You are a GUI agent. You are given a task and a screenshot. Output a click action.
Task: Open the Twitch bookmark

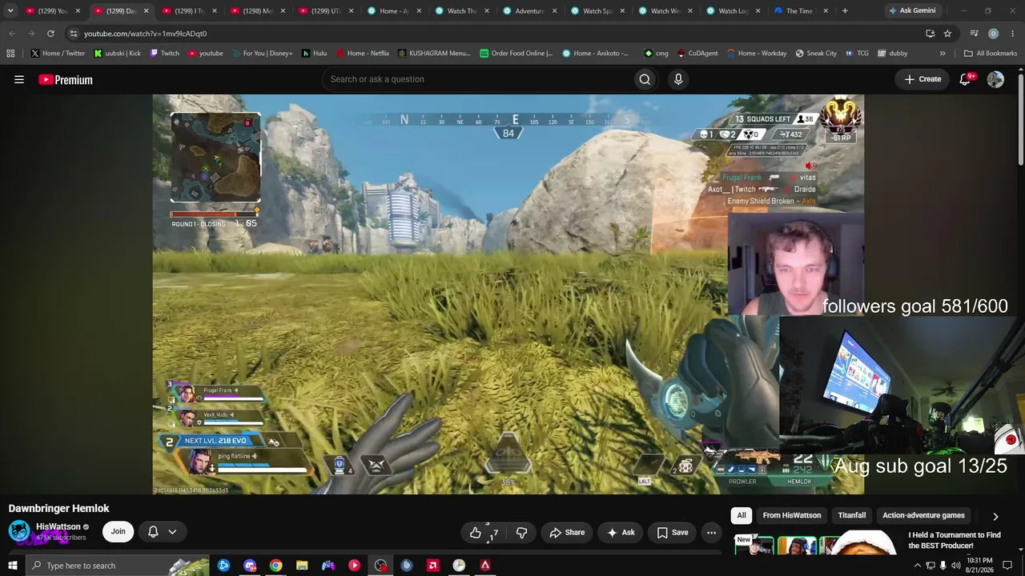point(165,54)
